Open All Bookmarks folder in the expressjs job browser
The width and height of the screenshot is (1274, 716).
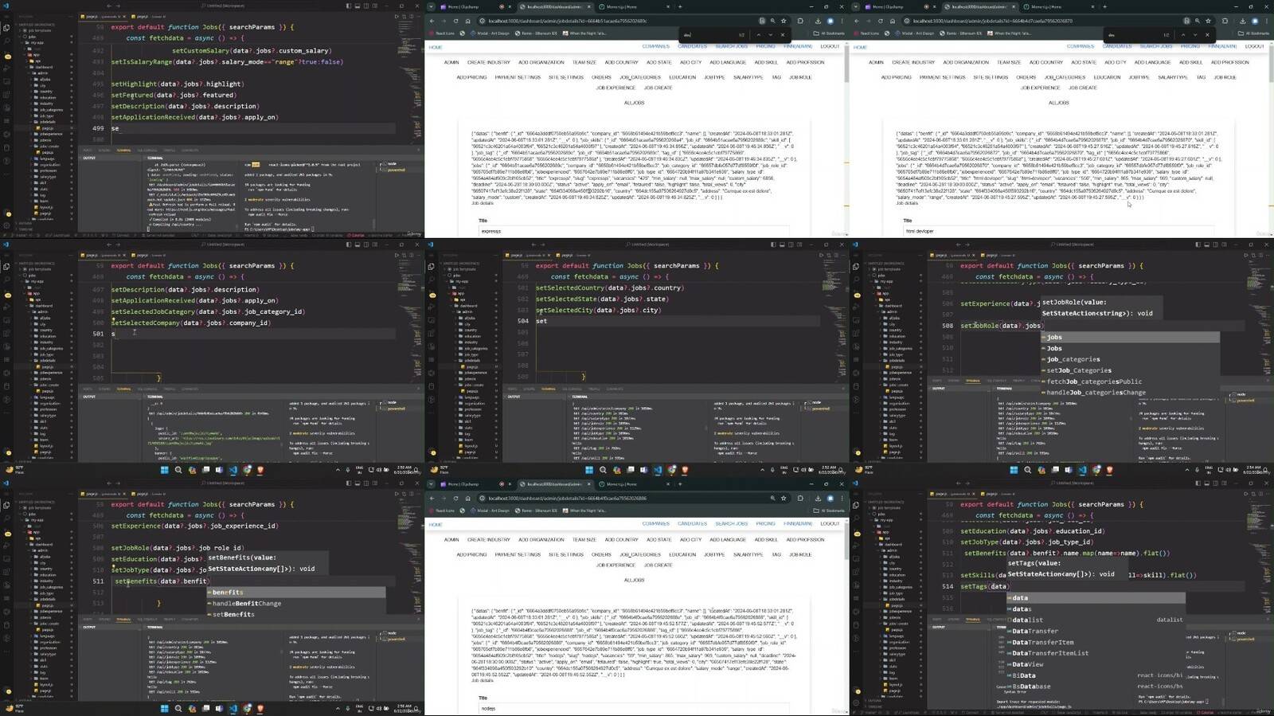click(x=830, y=33)
